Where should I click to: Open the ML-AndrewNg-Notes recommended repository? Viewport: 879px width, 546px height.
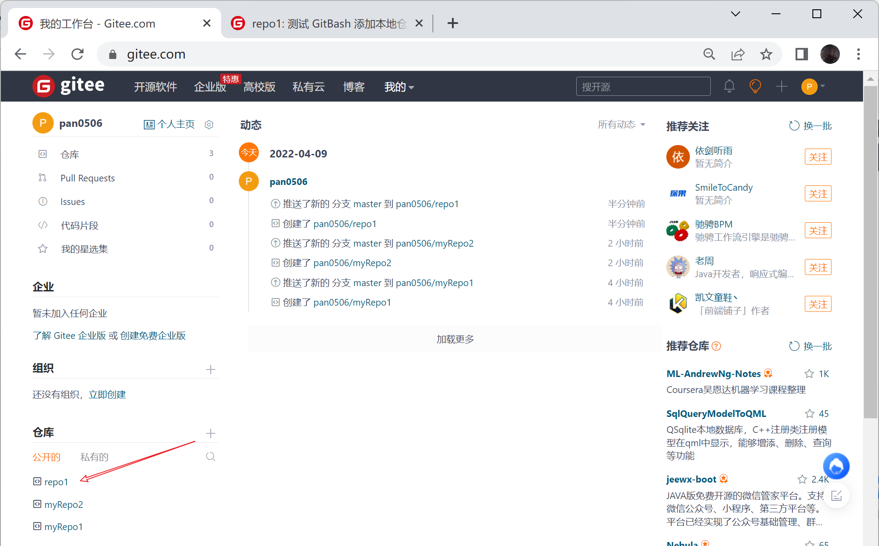pos(713,373)
